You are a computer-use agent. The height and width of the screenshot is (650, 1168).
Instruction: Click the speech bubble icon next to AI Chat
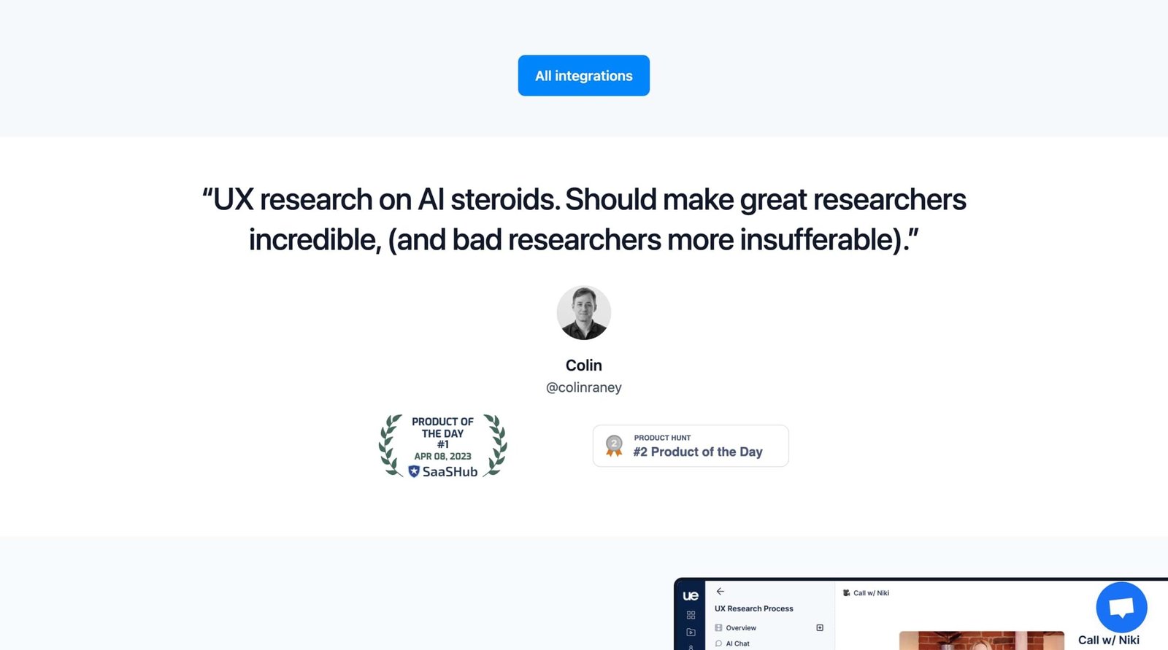(x=718, y=643)
